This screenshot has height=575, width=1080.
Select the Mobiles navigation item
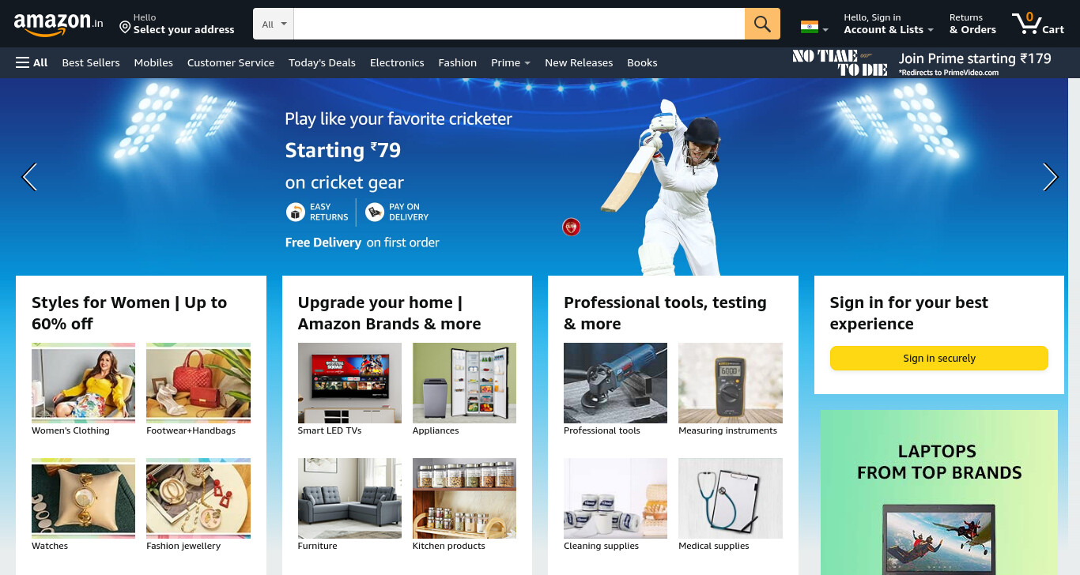click(153, 62)
